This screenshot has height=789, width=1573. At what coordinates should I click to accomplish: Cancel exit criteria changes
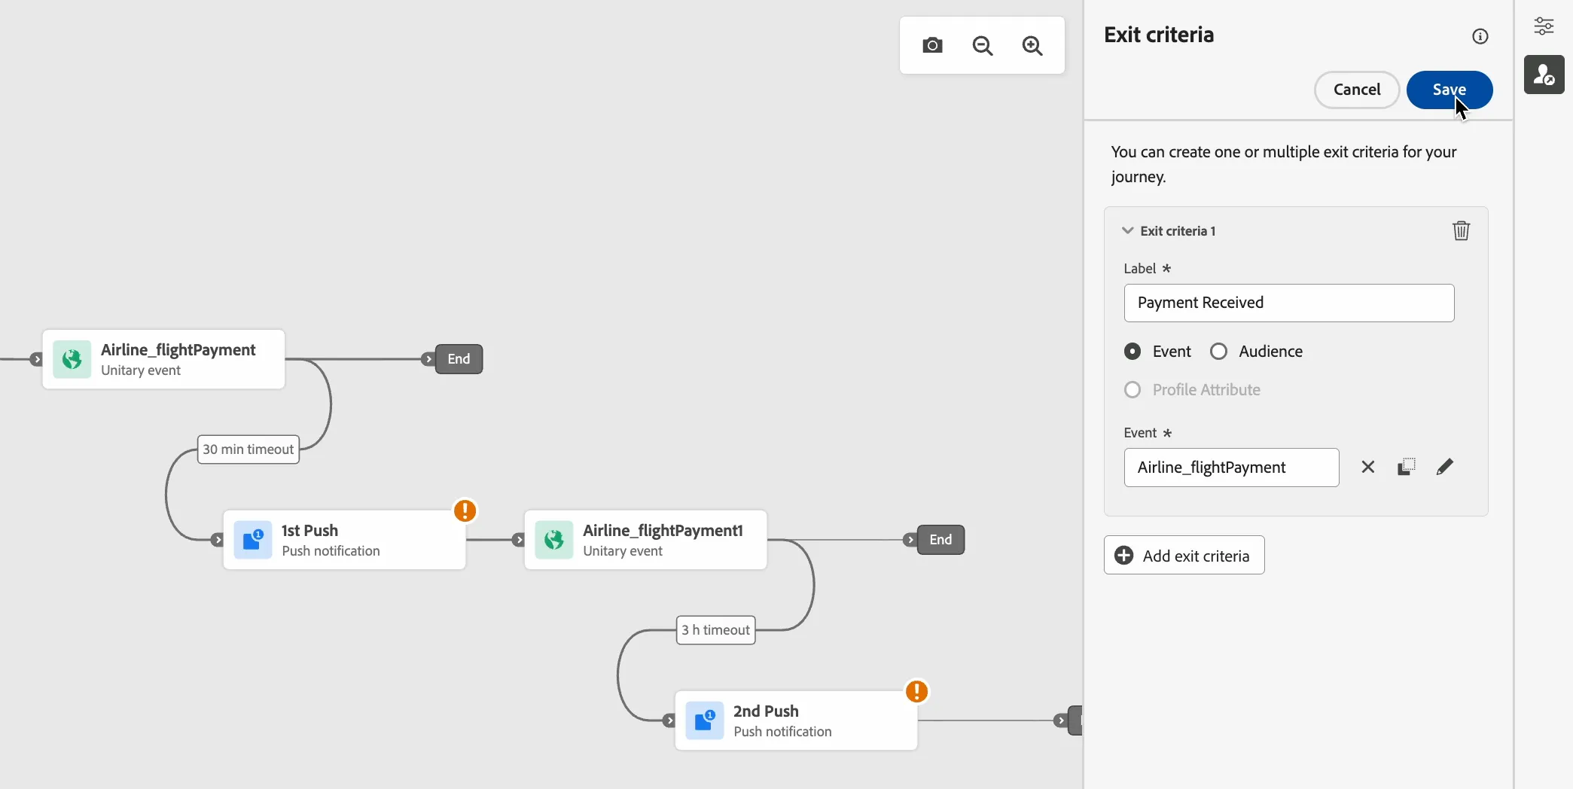[1357, 90]
